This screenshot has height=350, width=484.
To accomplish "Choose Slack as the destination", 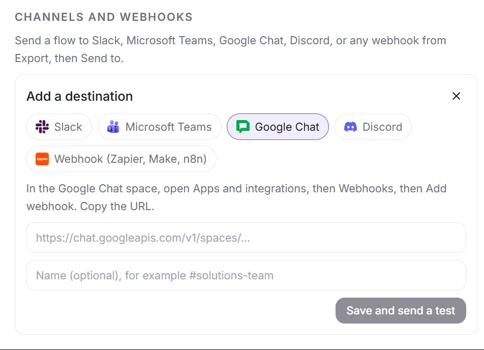I will coord(59,127).
